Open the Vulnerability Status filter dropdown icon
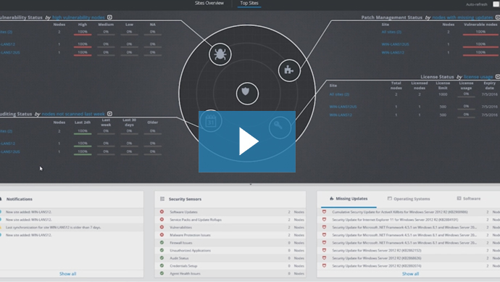The image size is (500, 282). click(x=109, y=17)
